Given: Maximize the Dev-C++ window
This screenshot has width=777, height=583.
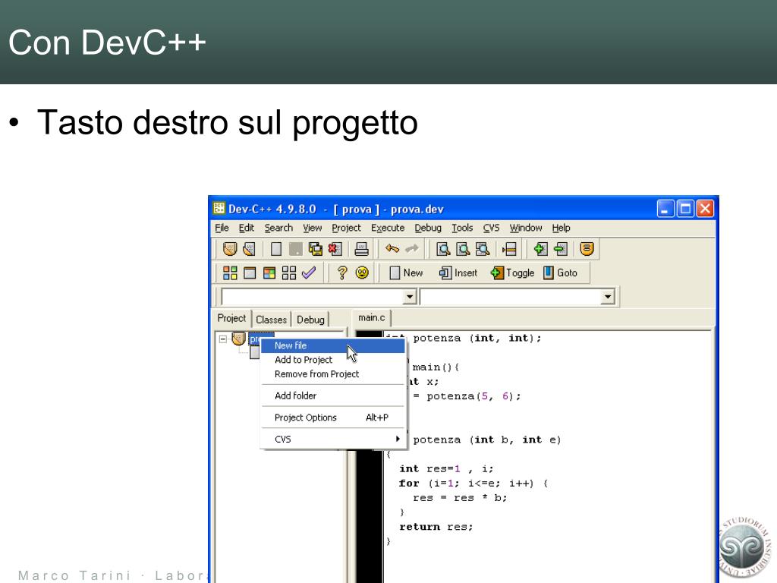Looking at the screenshot, I should pos(685,209).
